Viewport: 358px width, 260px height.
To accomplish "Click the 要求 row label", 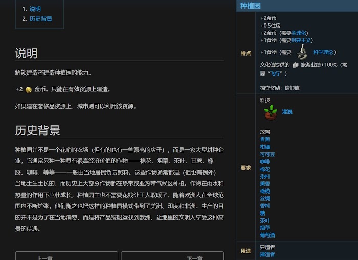I will pos(245,168).
